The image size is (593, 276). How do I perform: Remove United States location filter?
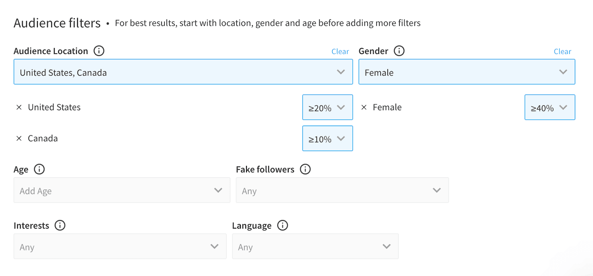[x=19, y=107]
